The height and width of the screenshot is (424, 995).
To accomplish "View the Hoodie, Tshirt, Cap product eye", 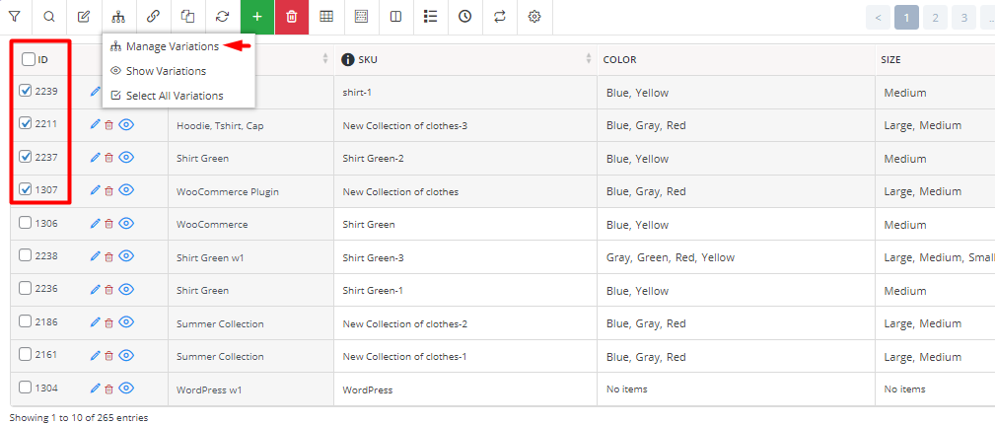I will tap(126, 124).
